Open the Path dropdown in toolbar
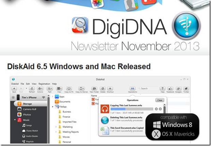 point(50,88)
